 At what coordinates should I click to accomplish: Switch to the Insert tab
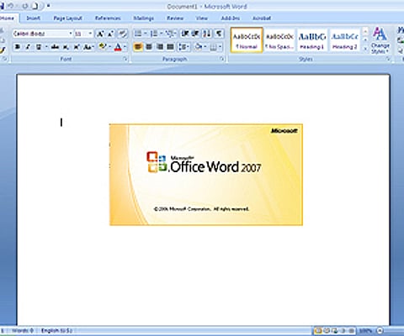click(x=34, y=18)
